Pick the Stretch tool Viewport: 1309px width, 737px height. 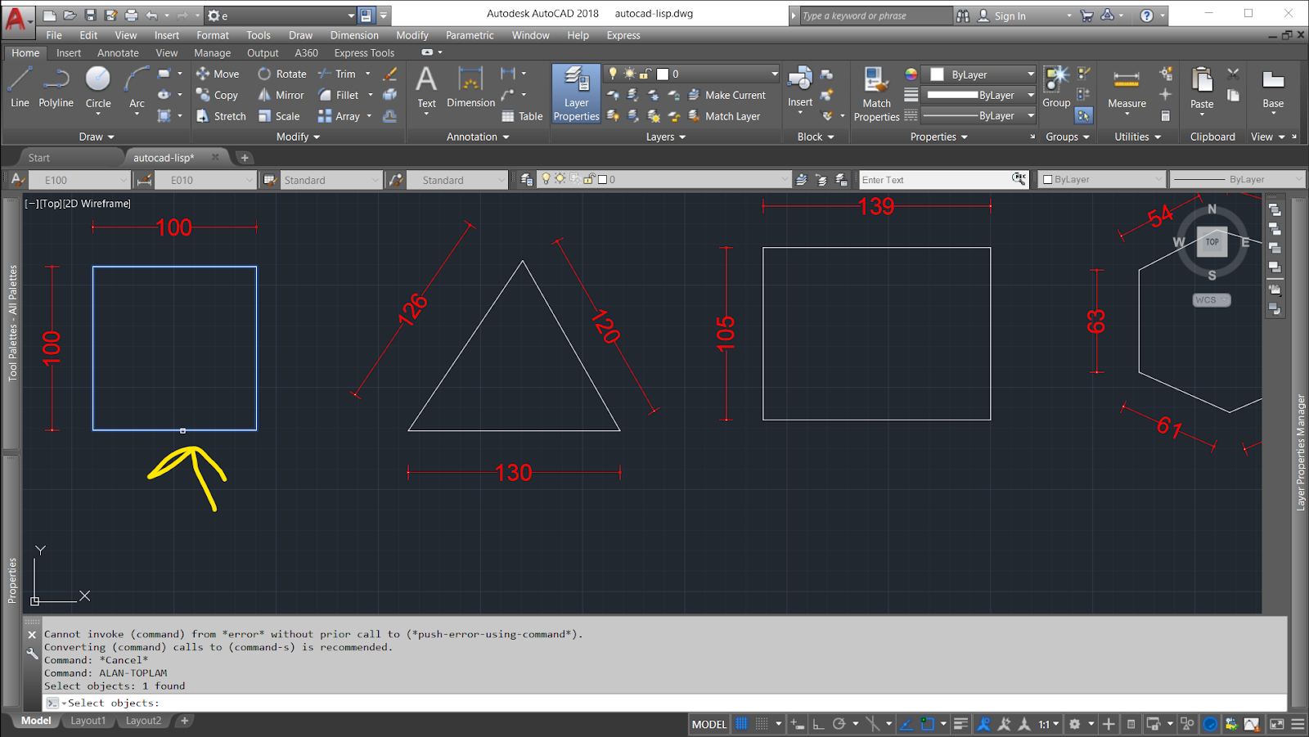(x=221, y=116)
